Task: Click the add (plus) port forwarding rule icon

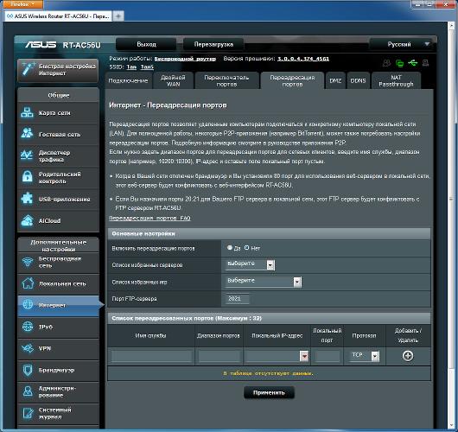Action: pos(408,356)
